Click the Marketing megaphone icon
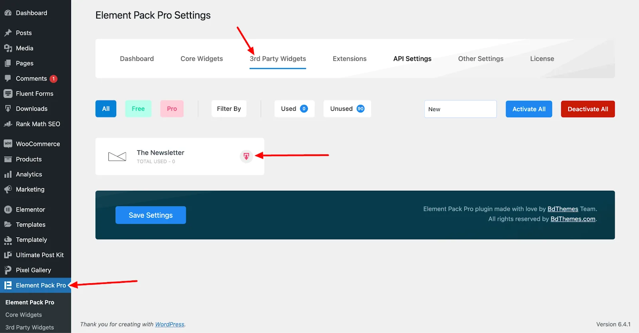Screen dimensions: 639x333 click(8, 189)
